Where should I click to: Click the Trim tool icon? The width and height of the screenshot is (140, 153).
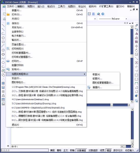pos(136,67)
